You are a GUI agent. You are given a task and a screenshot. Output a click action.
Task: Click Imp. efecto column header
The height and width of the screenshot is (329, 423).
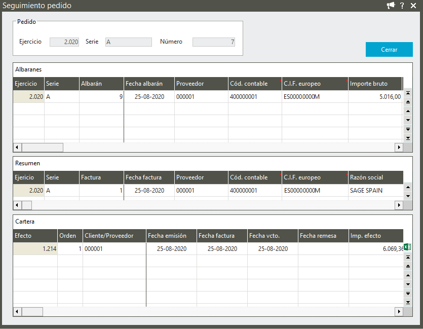pyautogui.click(x=376, y=236)
